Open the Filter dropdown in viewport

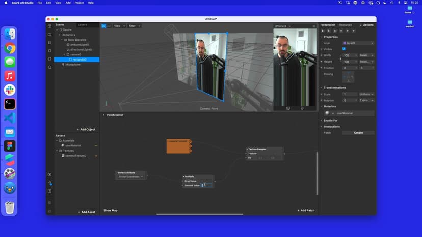point(135,26)
